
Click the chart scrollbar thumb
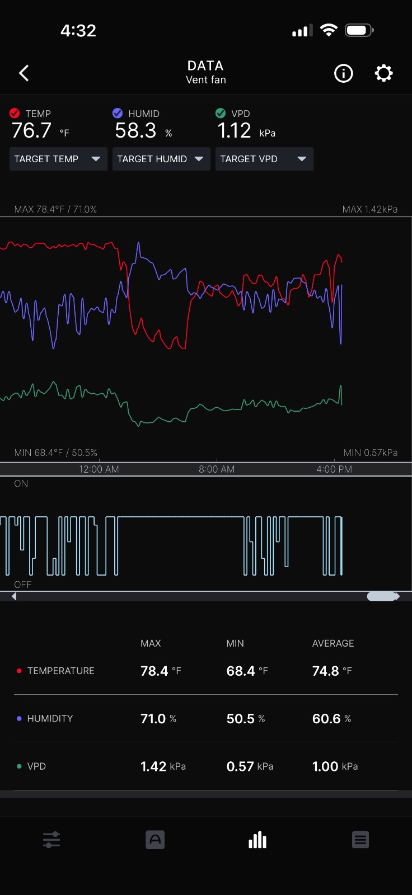click(382, 596)
